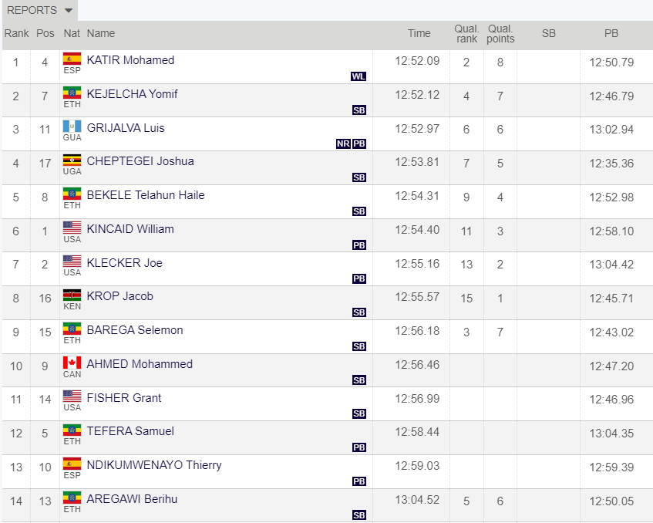
Task: Click the WL badge in KATIR's row
Action: tap(358, 76)
